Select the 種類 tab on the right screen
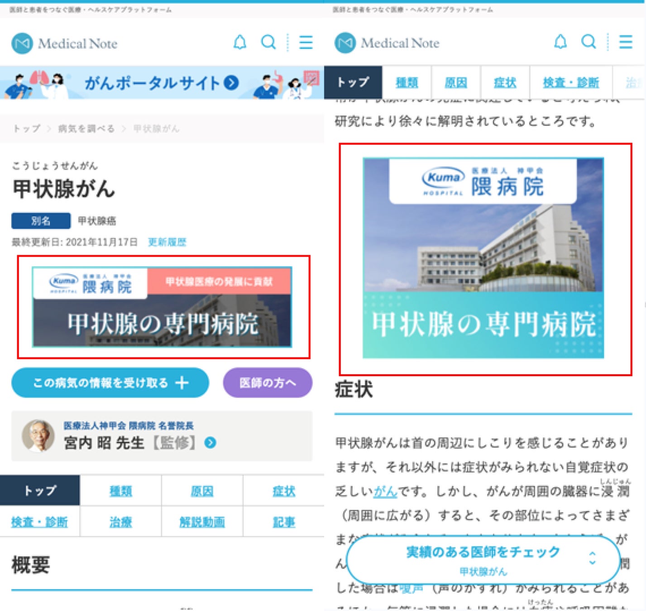Screen dimensions: 646x611 pos(407,82)
